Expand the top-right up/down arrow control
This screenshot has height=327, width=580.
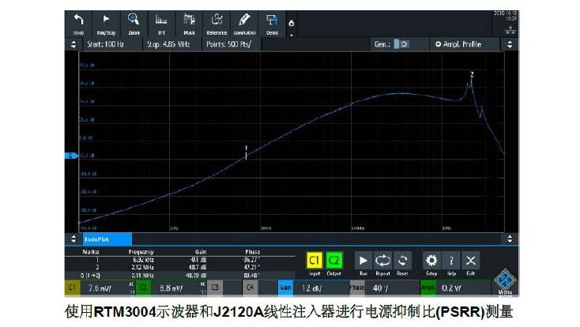tap(510, 44)
